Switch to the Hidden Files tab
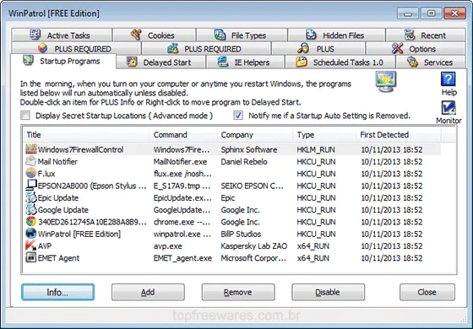The height and width of the screenshot is (329, 473). (x=337, y=35)
